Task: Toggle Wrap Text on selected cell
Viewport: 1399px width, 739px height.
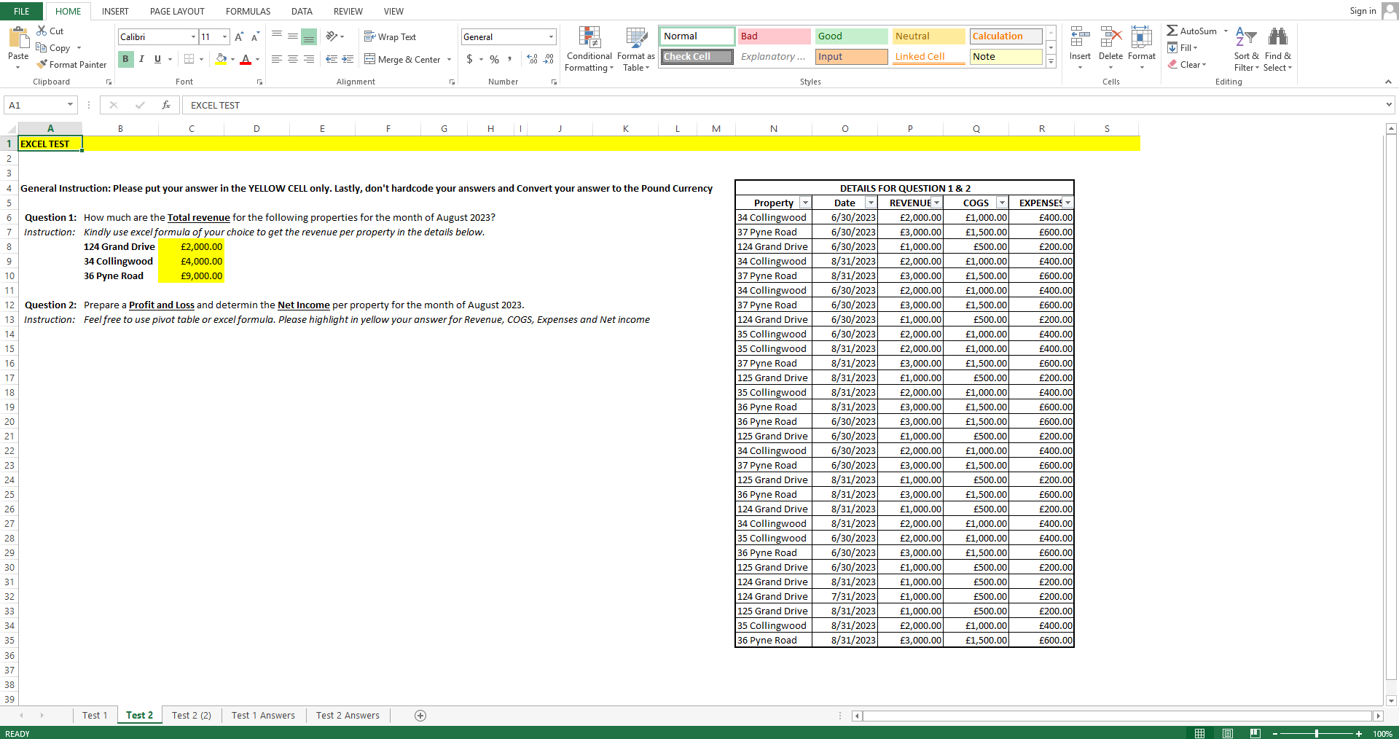Action: tap(390, 37)
